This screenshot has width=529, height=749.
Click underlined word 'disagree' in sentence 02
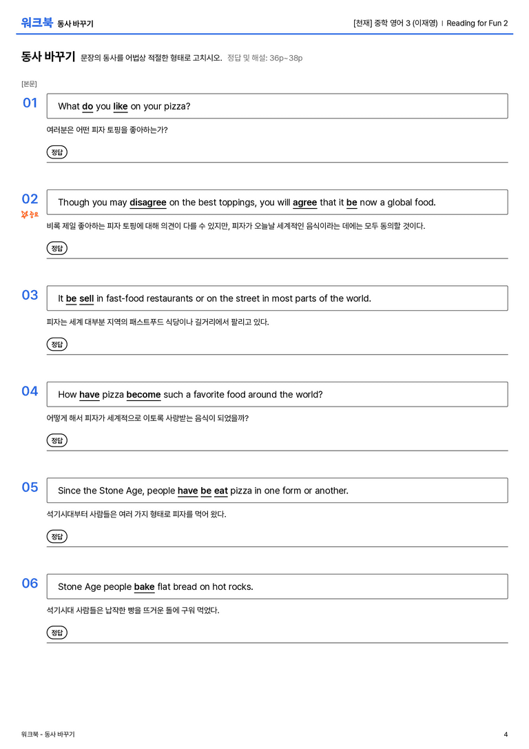(148, 203)
